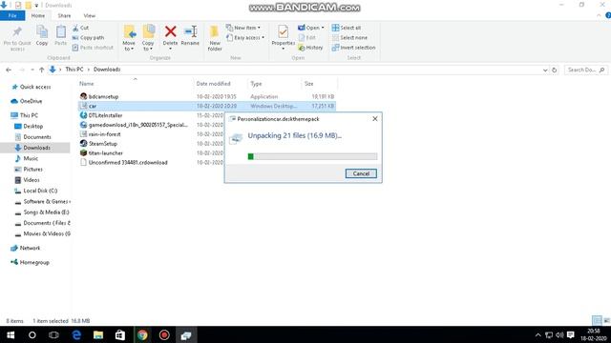Go back with the back arrow
Screen dimensions: 611x343
pyautogui.click(x=9, y=70)
